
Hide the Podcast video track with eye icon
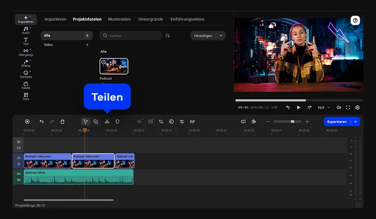point(19,158)
